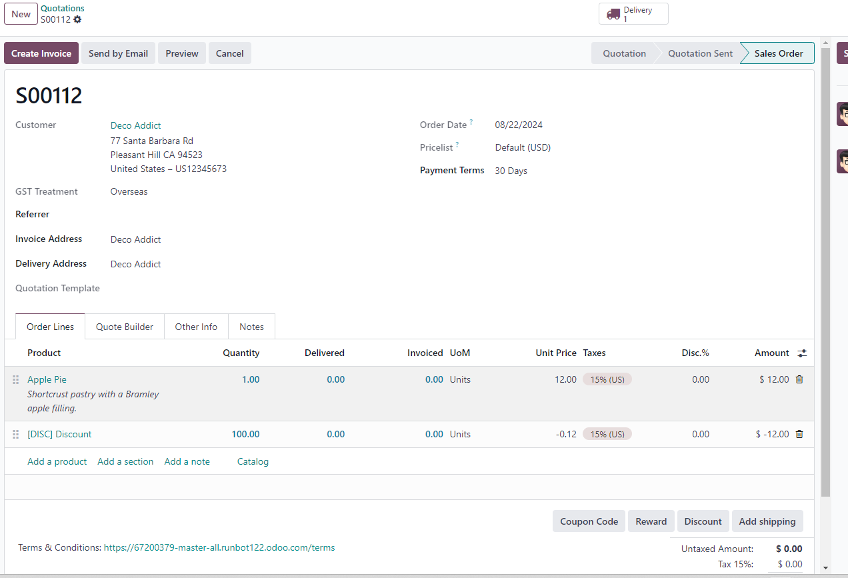Image resolution: width=848 pixels, height=578 pixels.
Task: Click the Discount row drag handle
Action: pos(16,434)
